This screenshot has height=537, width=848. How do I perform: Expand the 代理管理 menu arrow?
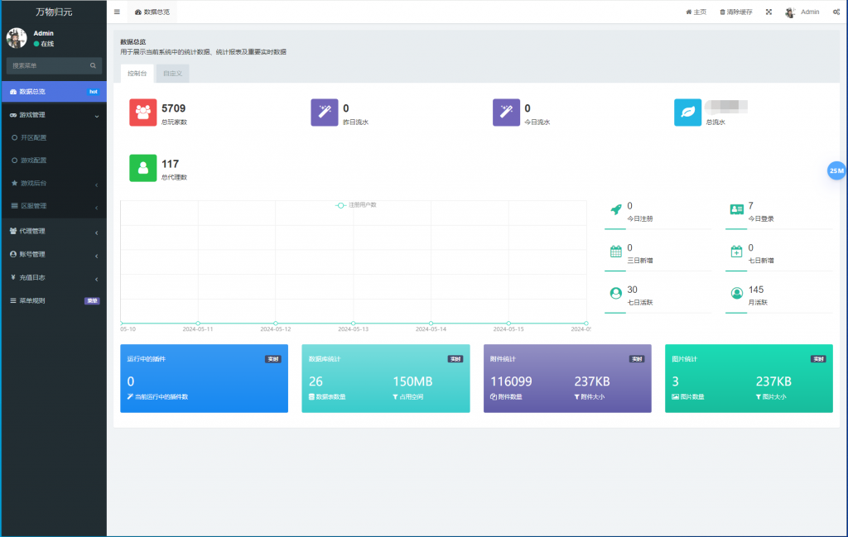(x=97, y=233)
